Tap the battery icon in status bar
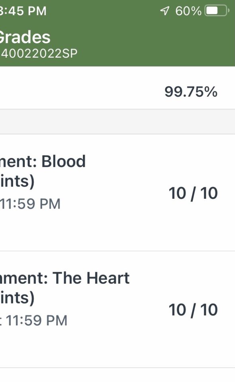Image resolution: width=235 pixels, height=382 pixels. tap(217, 11)
